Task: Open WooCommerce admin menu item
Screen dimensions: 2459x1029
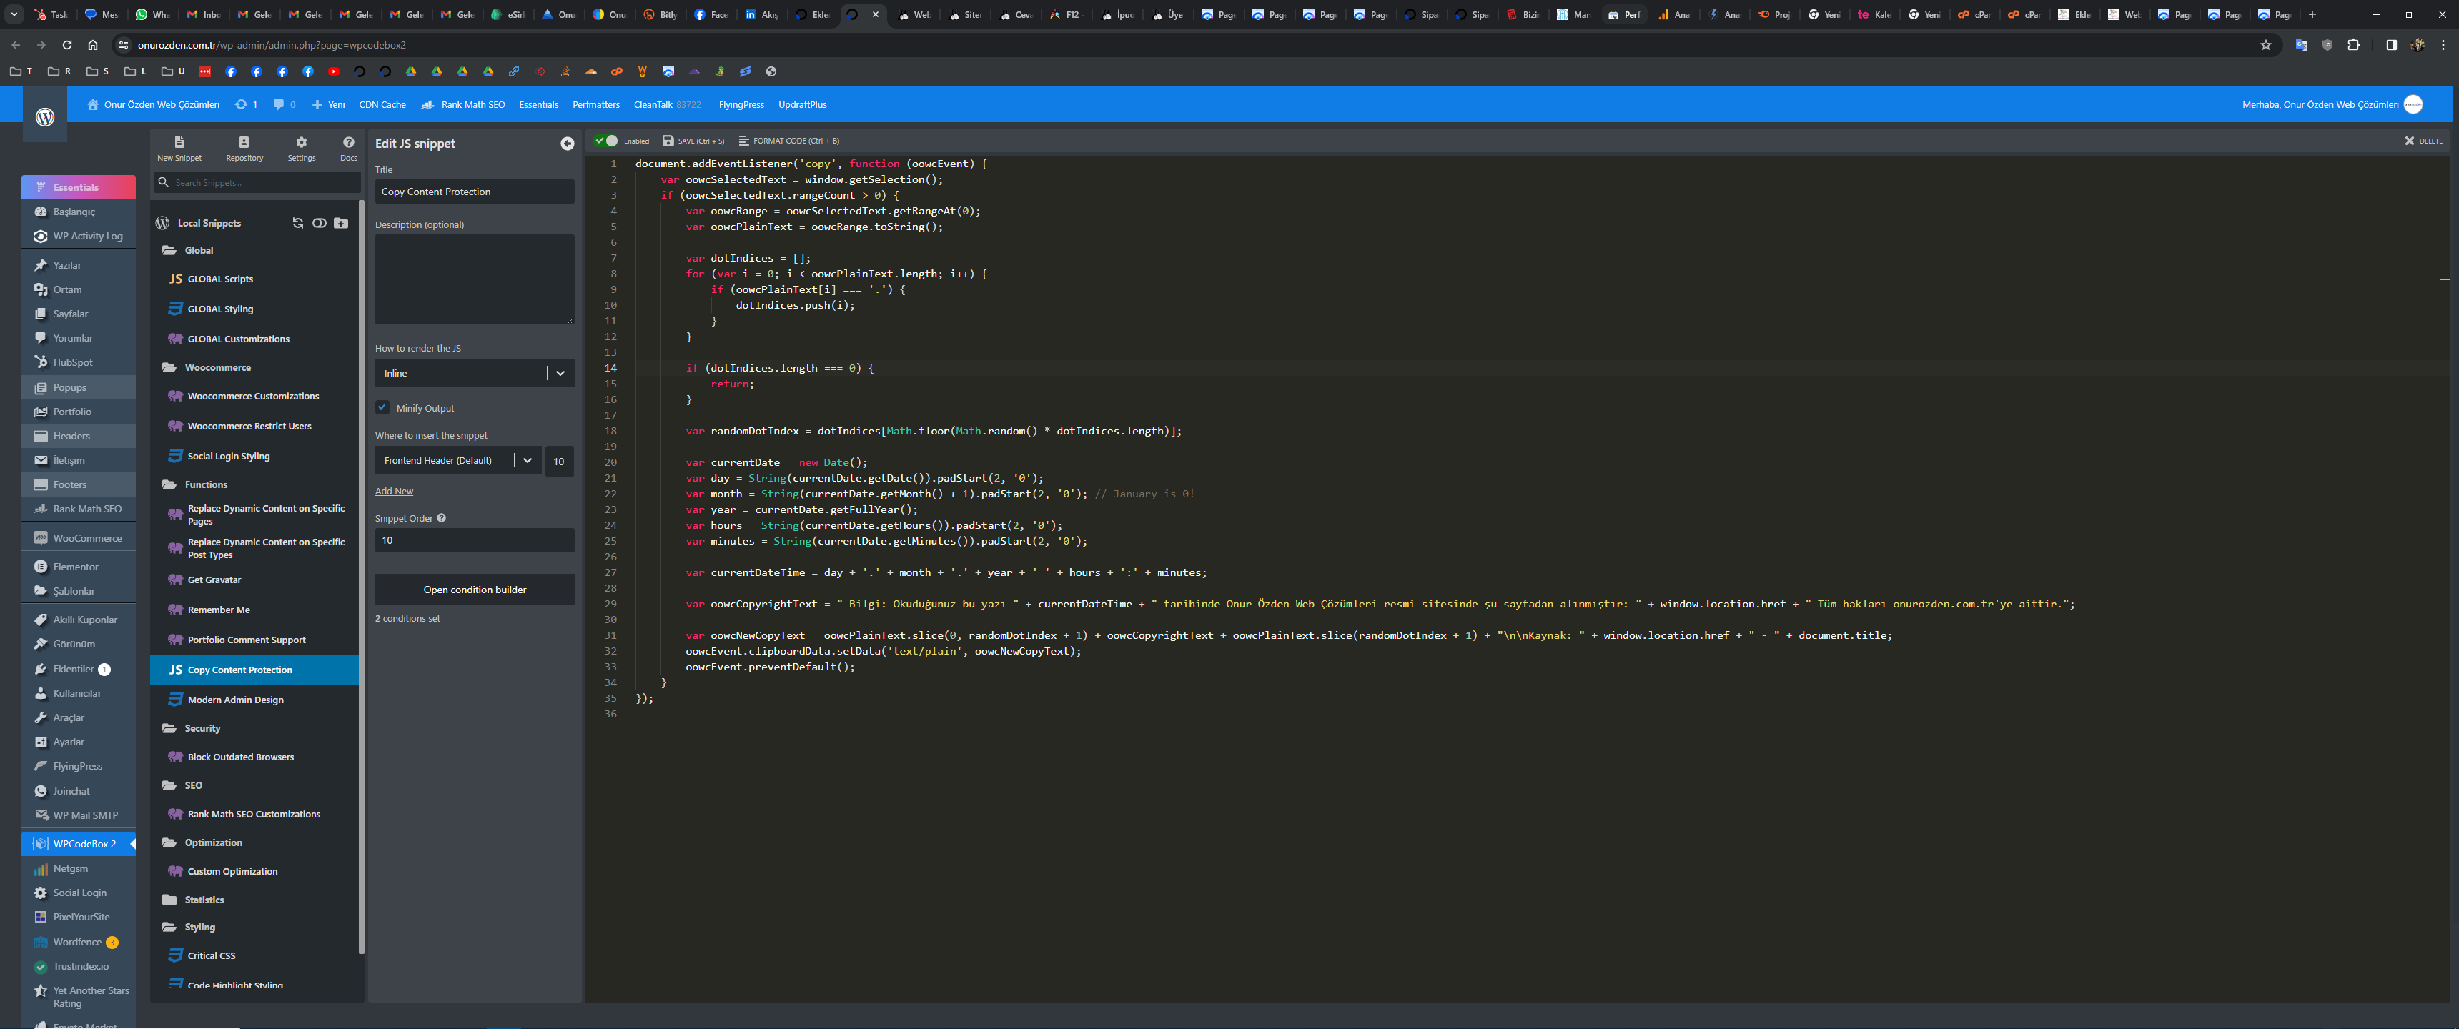Action: click(x=79, y=538)
